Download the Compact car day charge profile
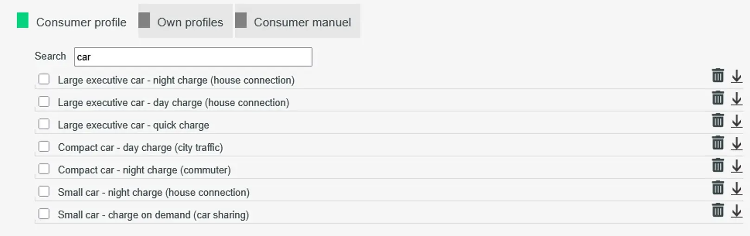Image resolution: width=750 pixels, height=236 pixels. point(737,144)
